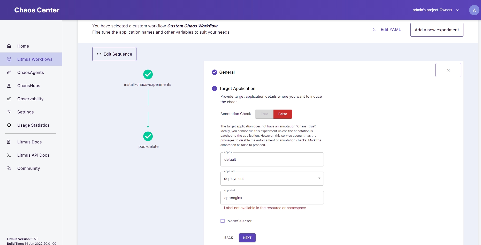Select the install-chaos-experiments check node
Viewport: 481px width, 245px height.
(x=148, y=74)
